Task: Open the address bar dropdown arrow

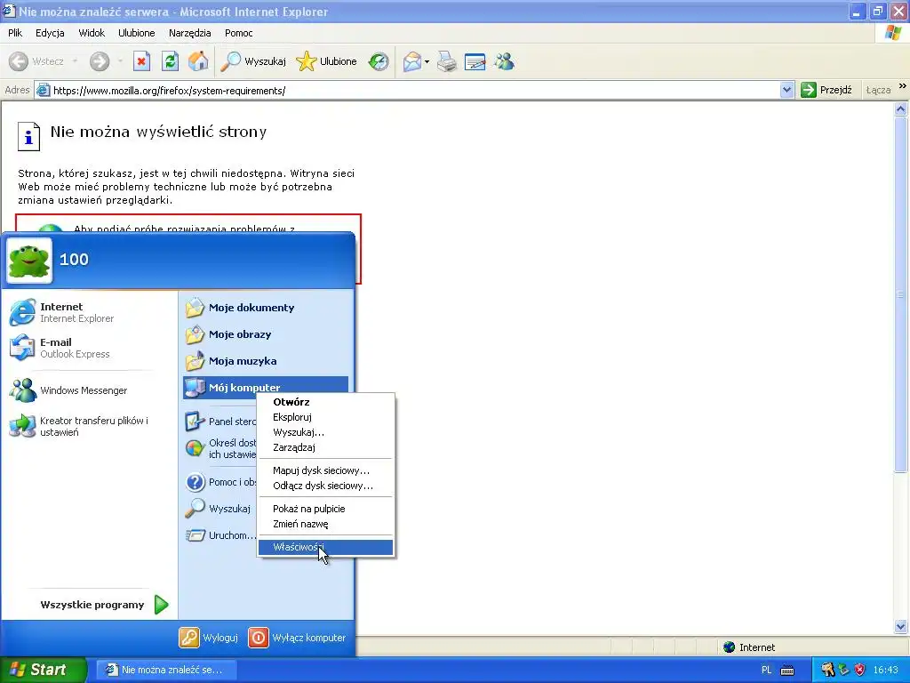Action: pos(786,90)
